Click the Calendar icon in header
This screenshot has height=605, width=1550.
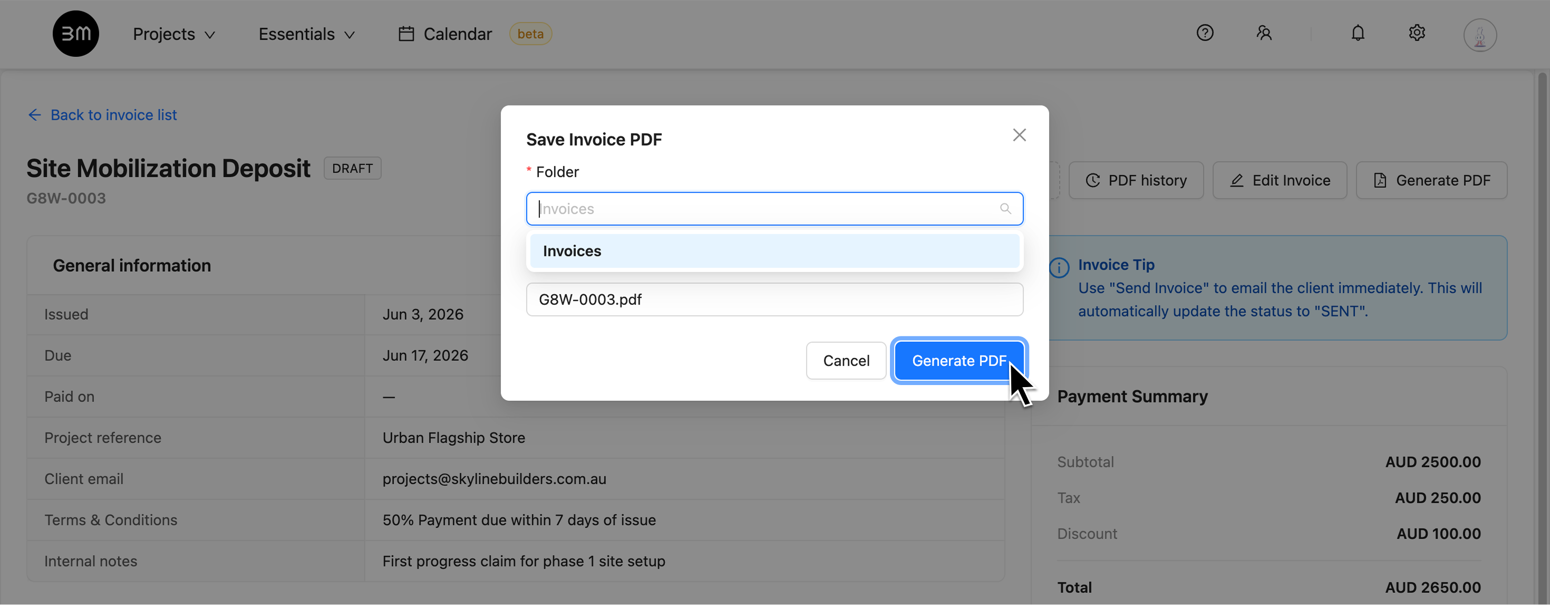point(406,34)
